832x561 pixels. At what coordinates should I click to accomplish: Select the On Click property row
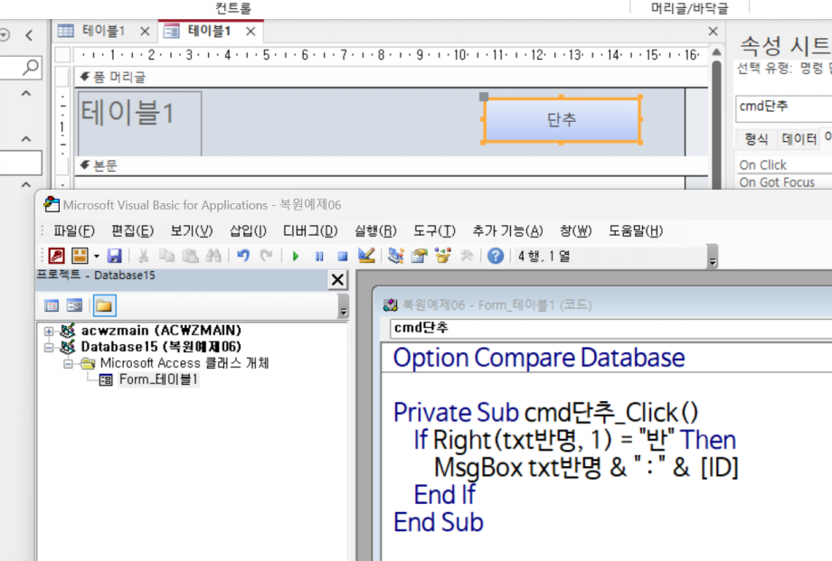click(785, 165)
